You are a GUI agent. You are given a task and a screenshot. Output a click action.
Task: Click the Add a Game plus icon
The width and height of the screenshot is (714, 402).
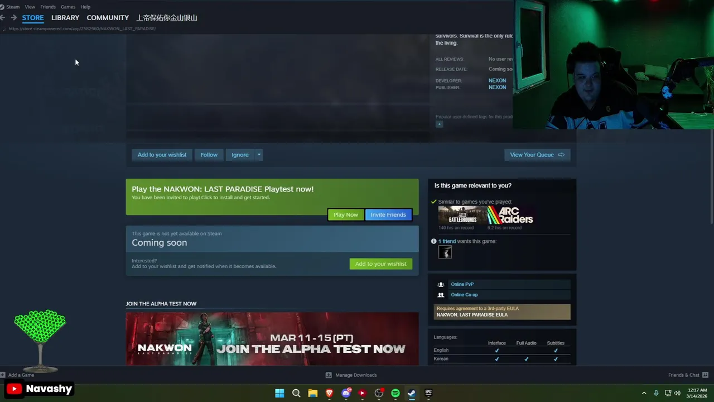[x=3, y=375]
